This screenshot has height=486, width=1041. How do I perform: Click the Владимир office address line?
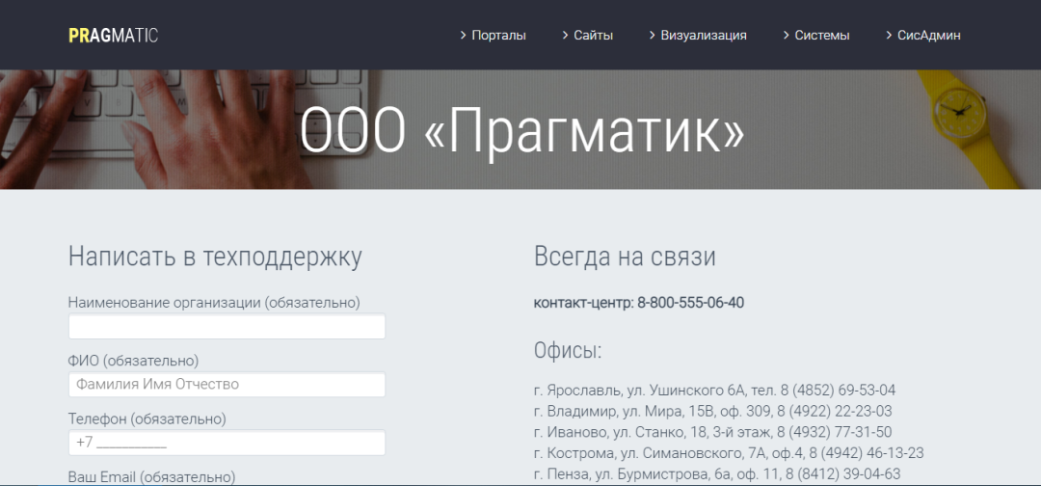pyautogui.click(x=713, y=411)
